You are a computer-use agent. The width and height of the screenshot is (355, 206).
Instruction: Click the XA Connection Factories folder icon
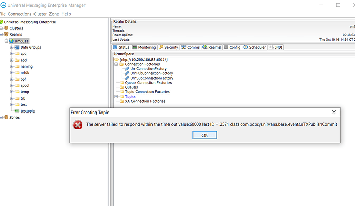122,101
